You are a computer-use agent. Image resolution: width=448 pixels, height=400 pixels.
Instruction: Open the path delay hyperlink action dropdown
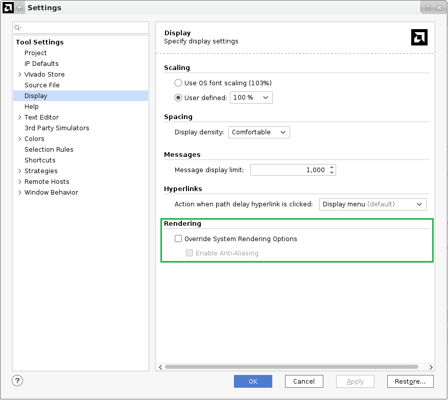[x=373, y=204]
